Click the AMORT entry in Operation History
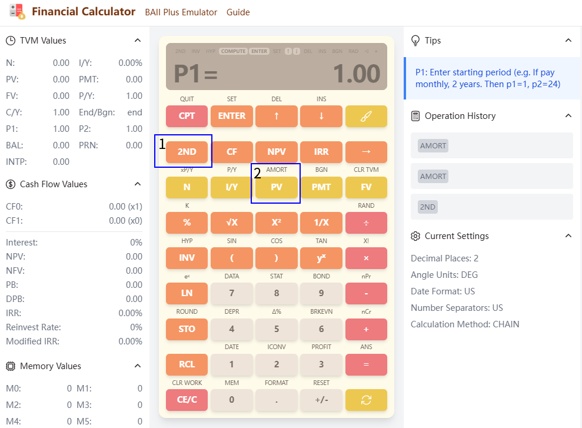Image resolution: width=582 pixels, height=428 pixels. 433,145
